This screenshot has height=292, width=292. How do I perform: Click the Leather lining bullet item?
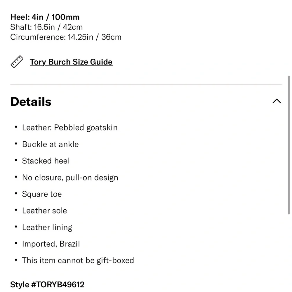[47, 227]
